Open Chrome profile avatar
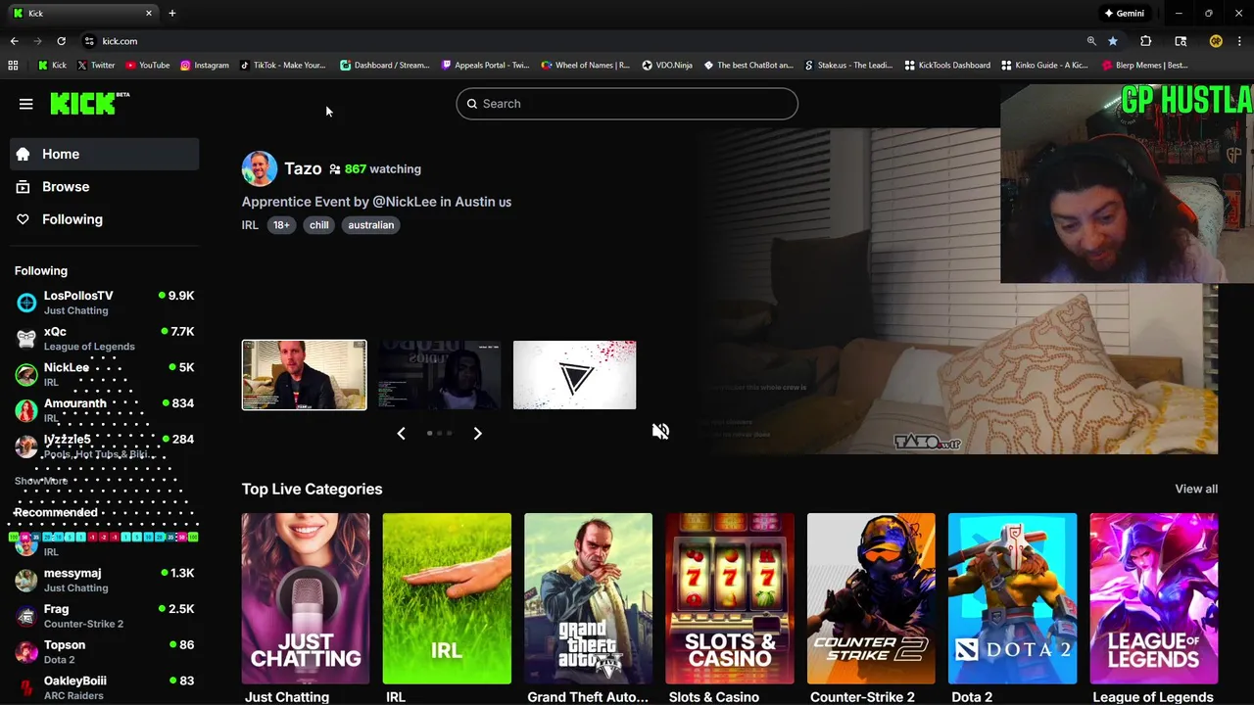This screenshot has height=705, width=1254. coord(1216,41)
